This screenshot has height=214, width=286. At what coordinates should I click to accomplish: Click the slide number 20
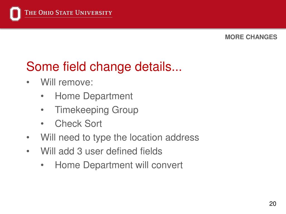tap(273, 204)
